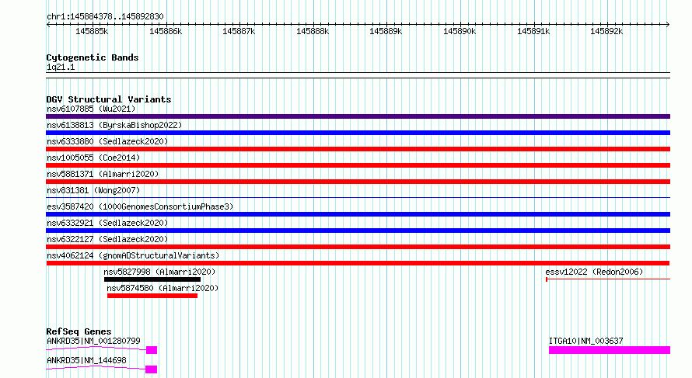
Task: Click the 145891k ruler tick label
Action: pos(533,31)
